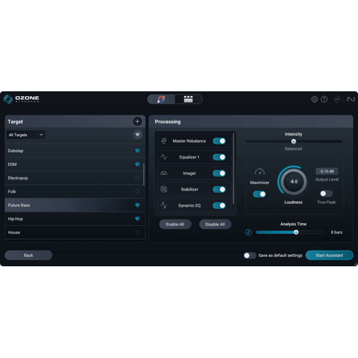Click the Intensity slider handle

tap(293, 141)
